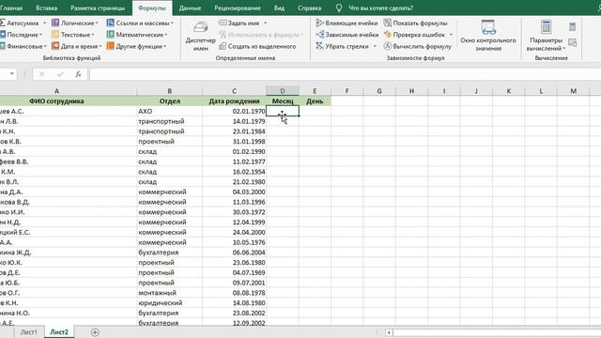The width and height of the screenshot is (601, 338).
Task: Switch to the Разметка страницы tab
Action: [x=98, y=8]
